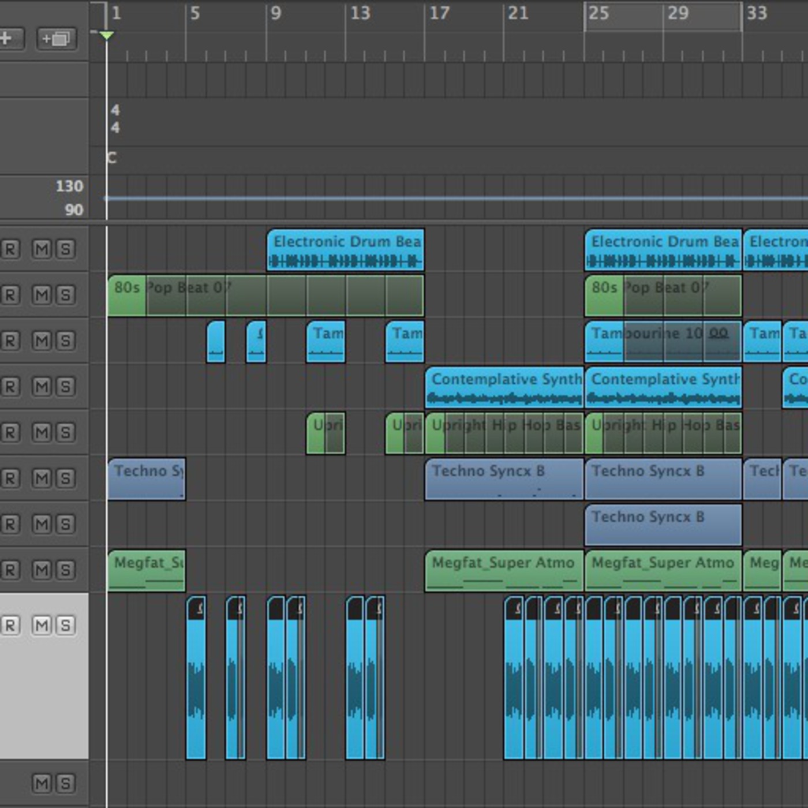Click the tempo line in the tempo track
Screen dimensions: 808x808
pyautogui.click(x=404, y=199)
